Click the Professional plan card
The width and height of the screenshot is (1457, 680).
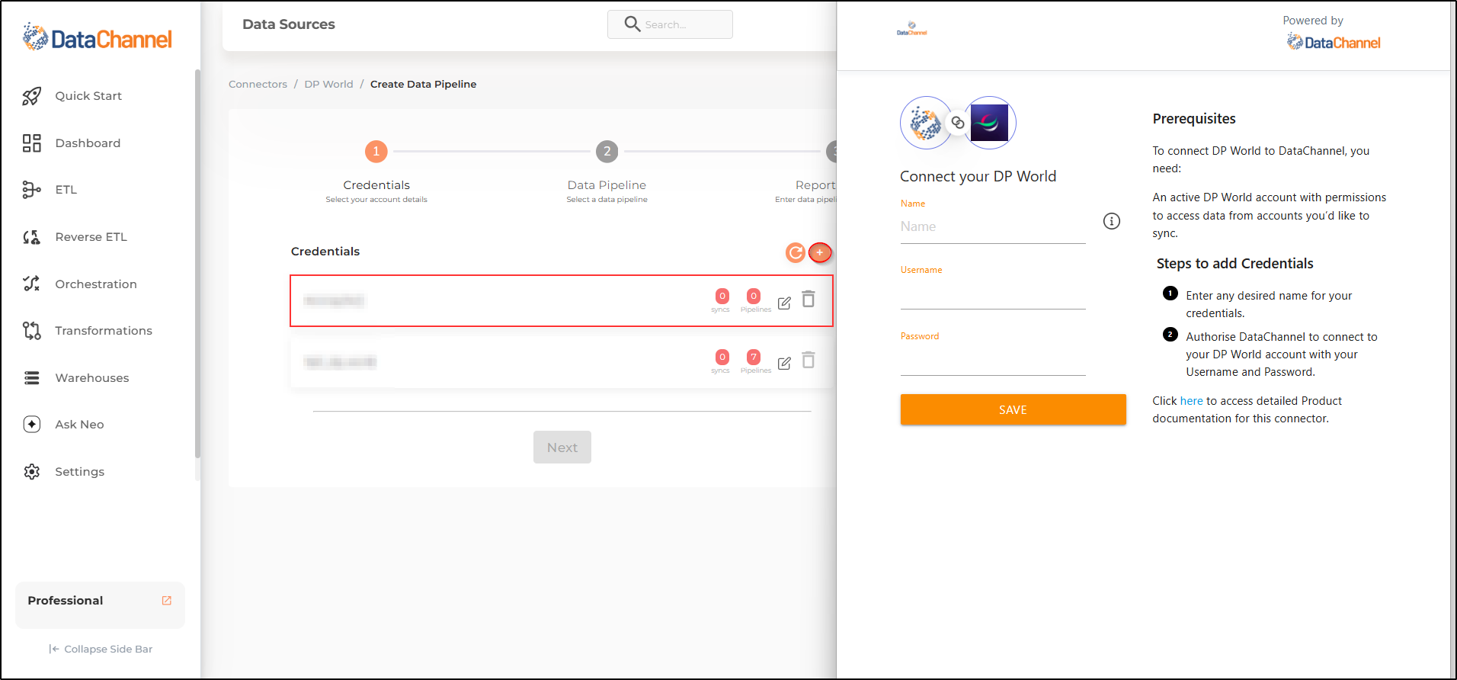100,605
